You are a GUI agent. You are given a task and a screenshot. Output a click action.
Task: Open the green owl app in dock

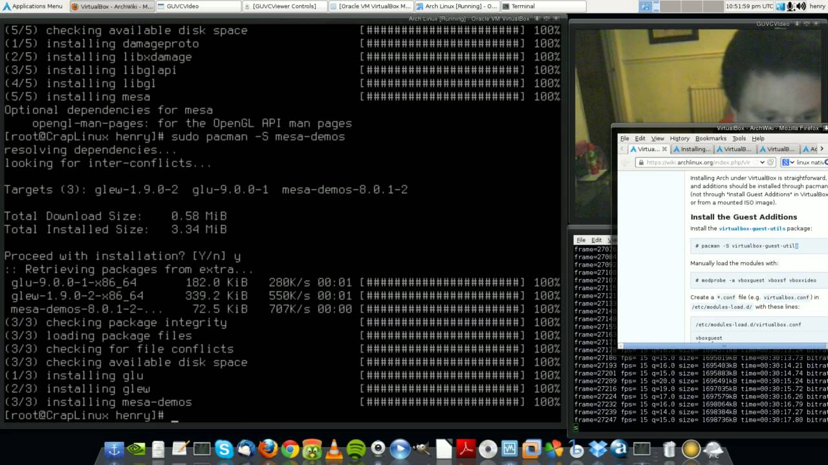coord(312,449)
